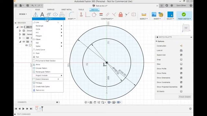This screenshot has height=116, width=207.
Task: Apply the Horizontal/Vertical constraint icon
Action: [x=81, y=15]
